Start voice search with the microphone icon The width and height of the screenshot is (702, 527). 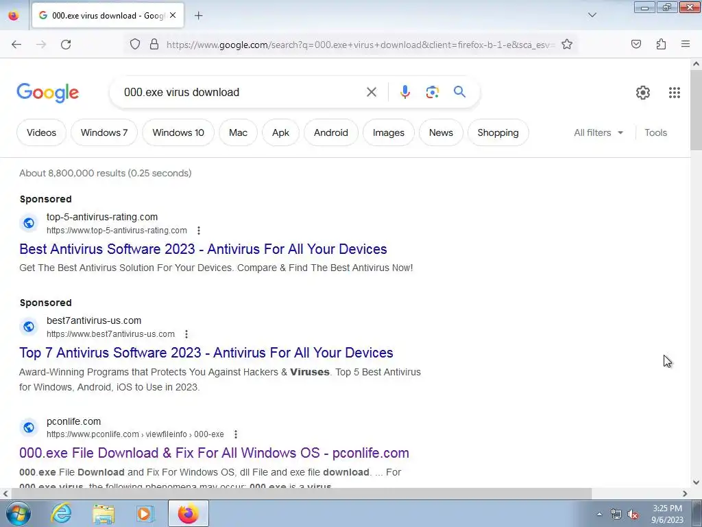pyautogui.click(x=404, y=93)
